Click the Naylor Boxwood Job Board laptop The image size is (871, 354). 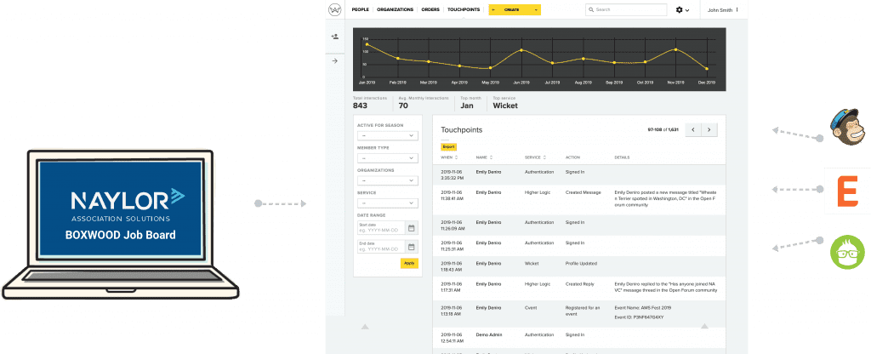coord(120,224)
